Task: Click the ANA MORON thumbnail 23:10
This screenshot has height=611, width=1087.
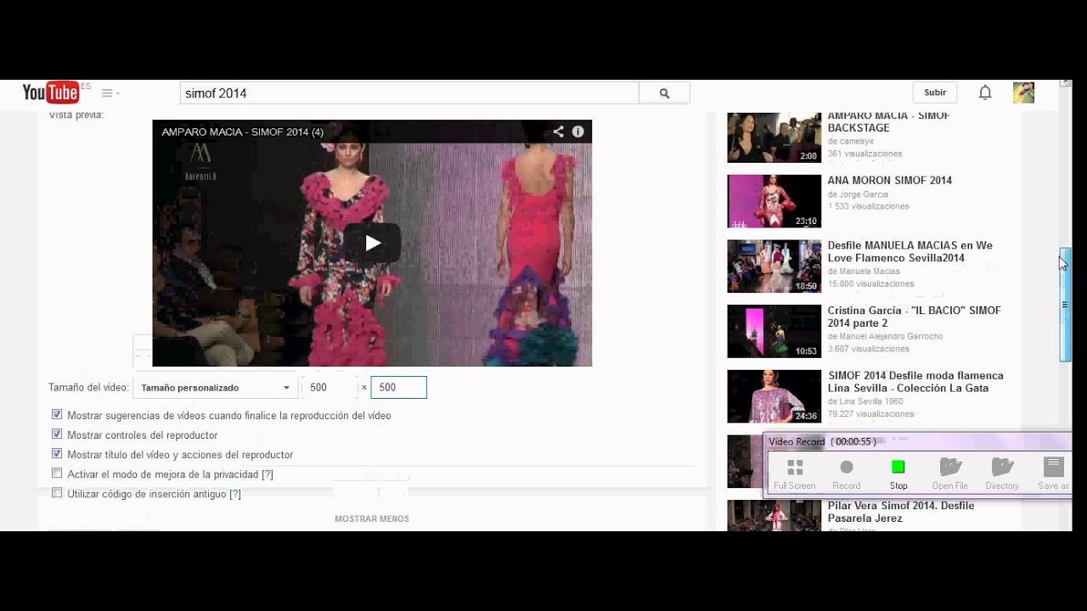Action: (774, 201)
